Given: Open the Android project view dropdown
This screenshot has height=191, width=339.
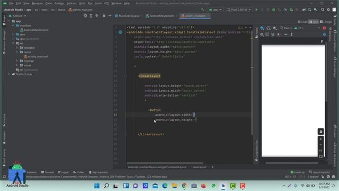Looking at the screenshot, I should coord(17,16).
